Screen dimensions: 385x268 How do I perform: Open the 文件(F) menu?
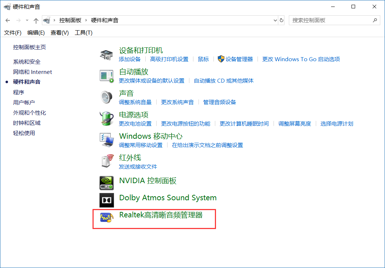coord(13,33)
